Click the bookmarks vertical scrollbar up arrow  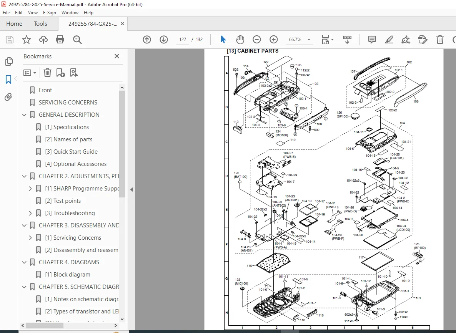122,88
